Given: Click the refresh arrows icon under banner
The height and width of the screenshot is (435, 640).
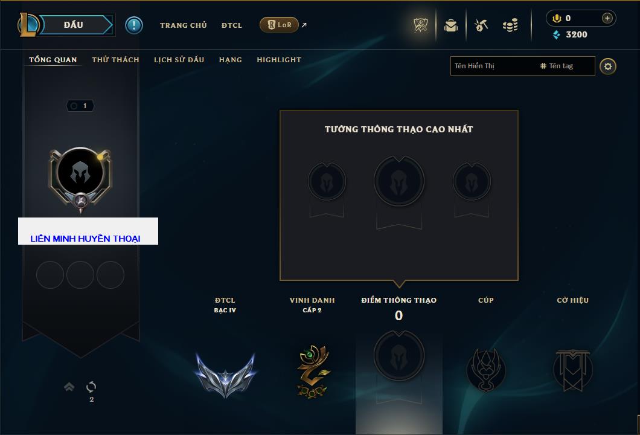Looking at the screenshot, I should coord(91,387).
